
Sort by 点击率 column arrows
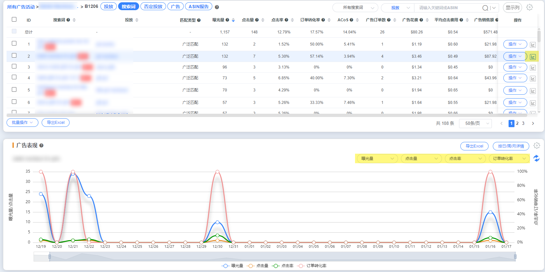(292, 20)
